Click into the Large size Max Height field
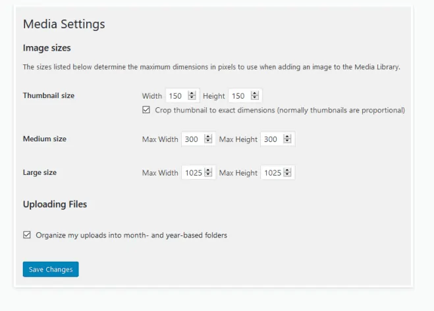Image resolution: width=434 pixels, height=311 pixels. [x=272, y=173]
